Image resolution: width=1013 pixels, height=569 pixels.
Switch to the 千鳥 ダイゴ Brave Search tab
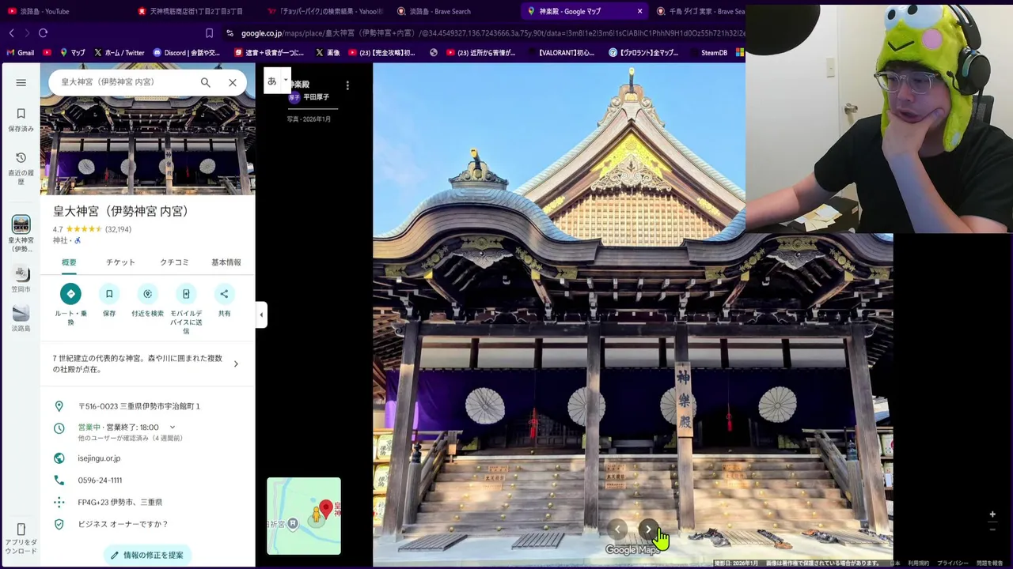click(x=700, y=11)
